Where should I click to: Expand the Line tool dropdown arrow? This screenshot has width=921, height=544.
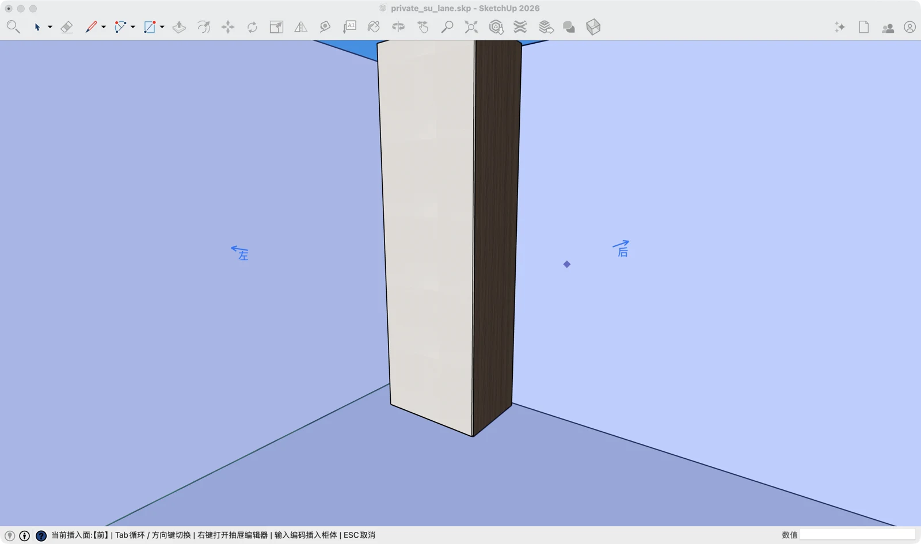tap(104, 27)
